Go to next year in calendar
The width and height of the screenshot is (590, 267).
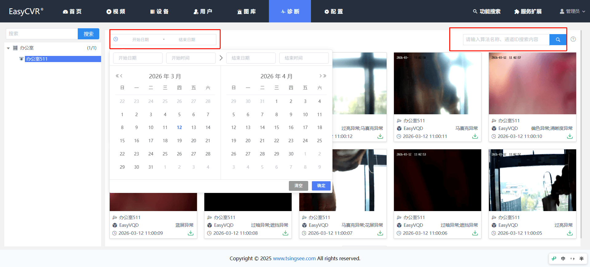[325, 76]
